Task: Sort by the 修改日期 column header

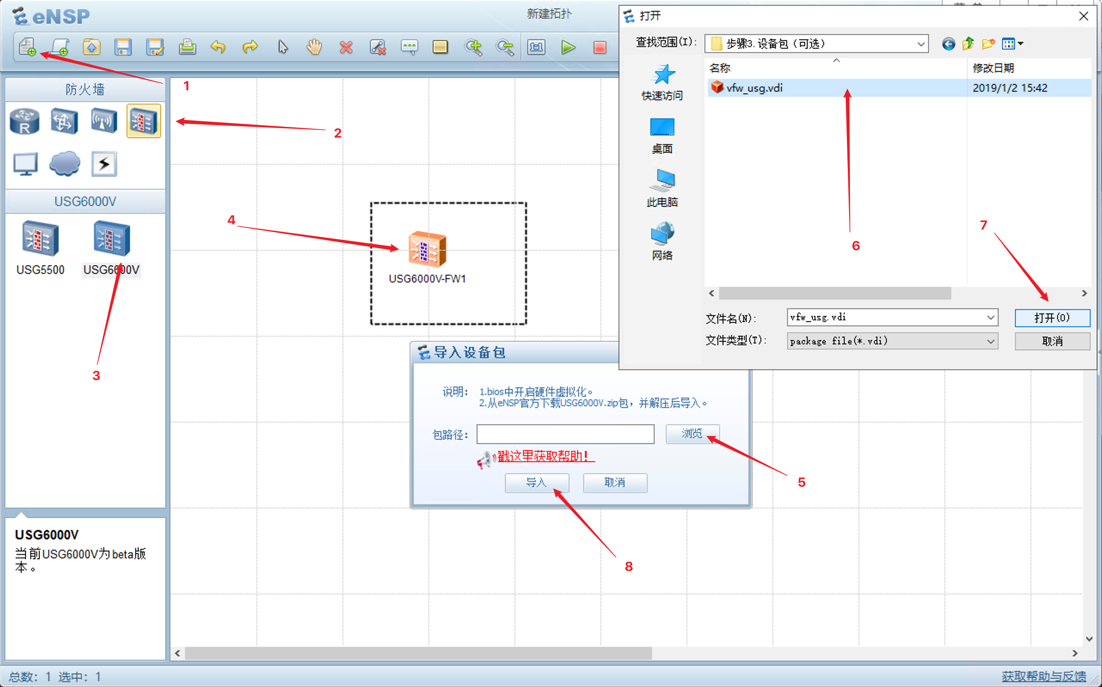Action: (x=993, y=68)
